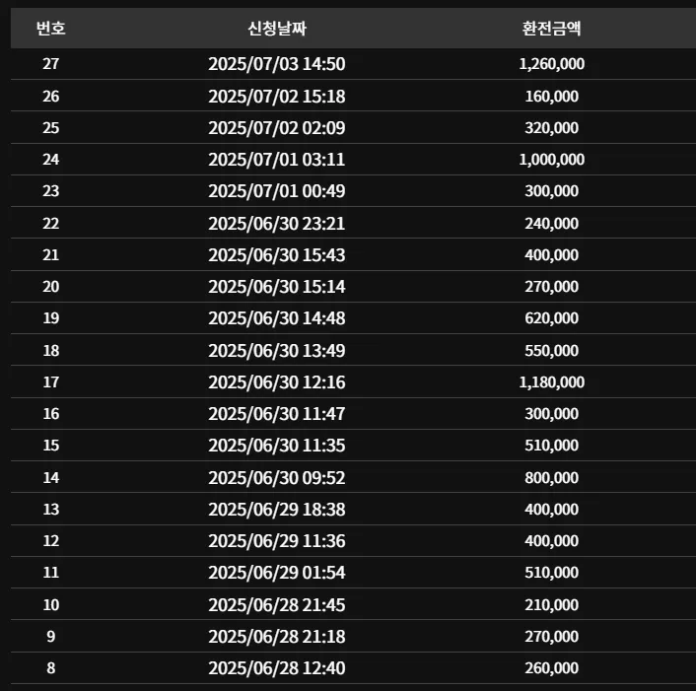Click the amount 800,000
This screenshot has height=691, width=696.
(552, 478)
